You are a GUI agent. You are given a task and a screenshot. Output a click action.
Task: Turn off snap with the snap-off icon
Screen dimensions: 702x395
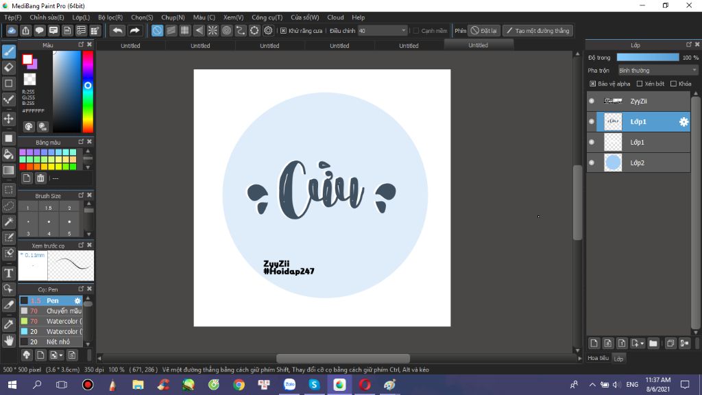point(157,30)
